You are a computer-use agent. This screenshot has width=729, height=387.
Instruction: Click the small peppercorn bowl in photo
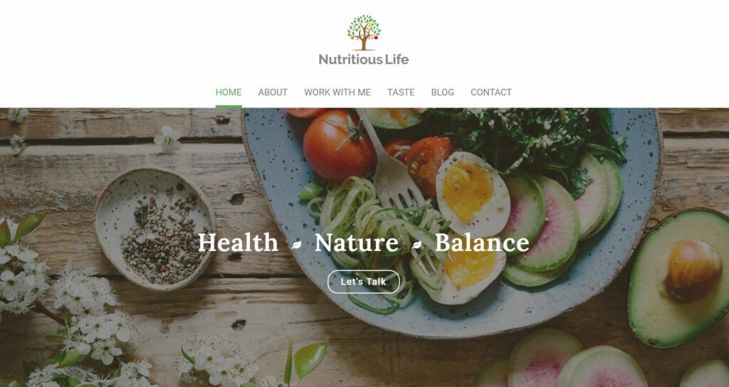coord(155,230)
